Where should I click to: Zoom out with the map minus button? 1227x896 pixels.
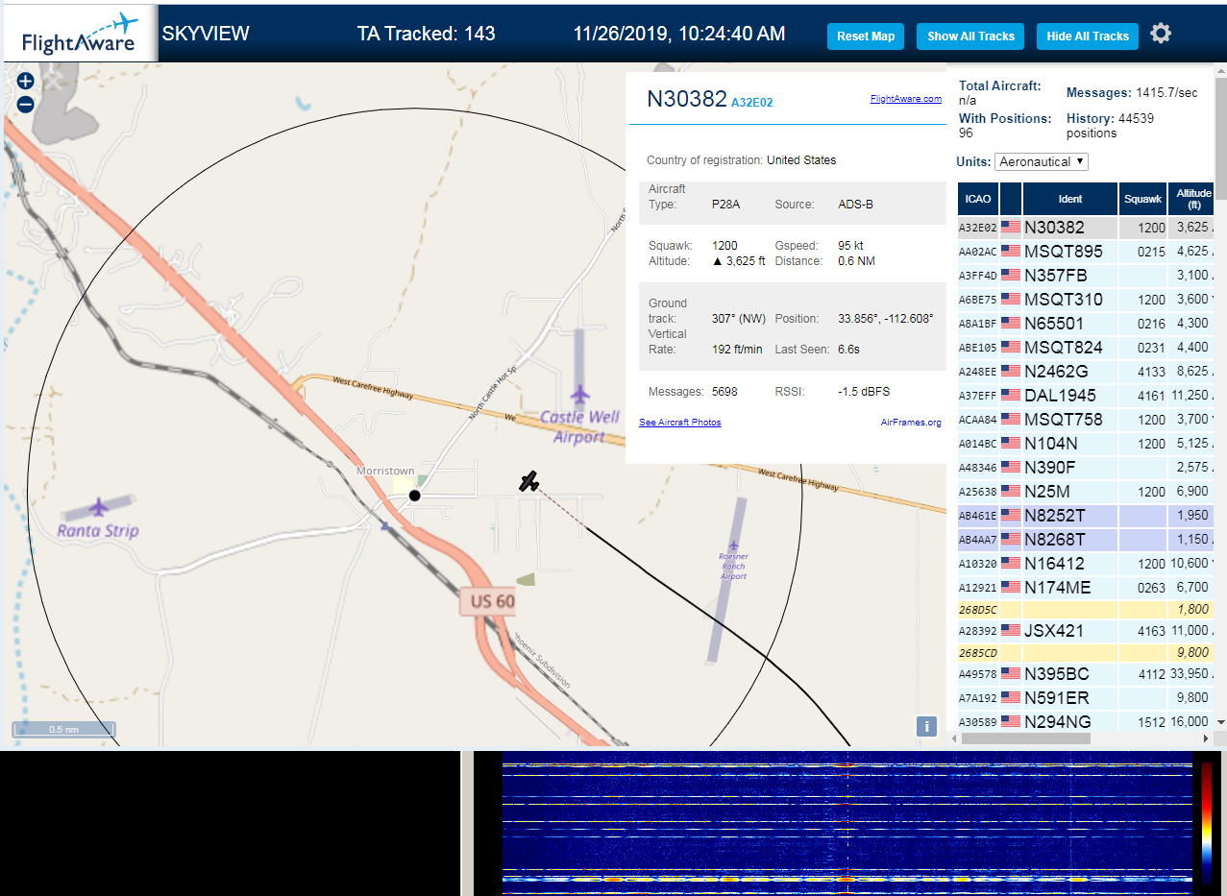pos(26,105)
